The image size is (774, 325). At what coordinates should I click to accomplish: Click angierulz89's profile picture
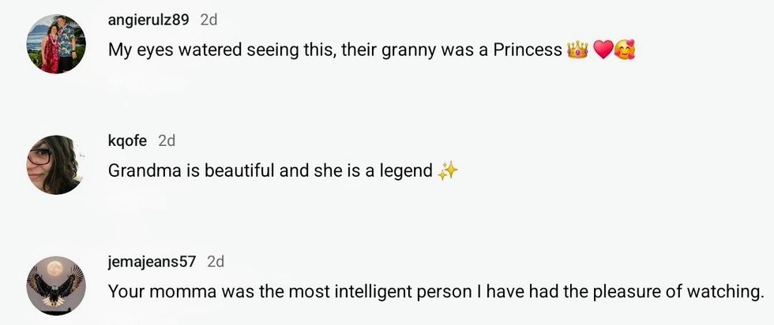point(55,44)
